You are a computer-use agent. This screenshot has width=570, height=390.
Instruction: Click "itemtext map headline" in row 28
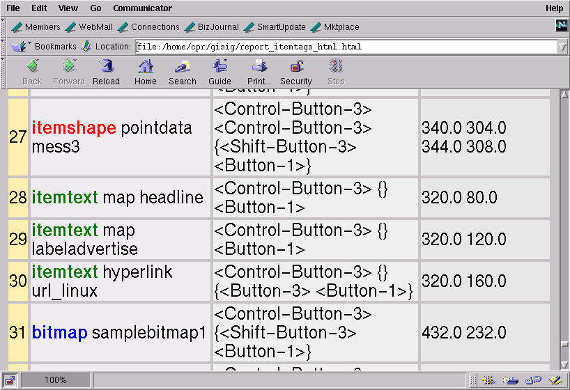coord(118,197)
